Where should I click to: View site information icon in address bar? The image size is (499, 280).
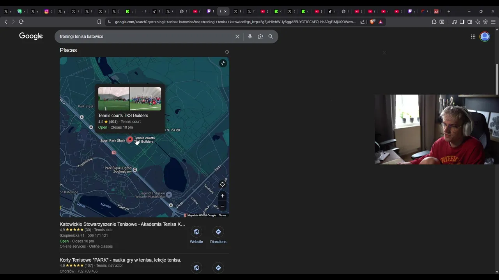tap(109, 22)
